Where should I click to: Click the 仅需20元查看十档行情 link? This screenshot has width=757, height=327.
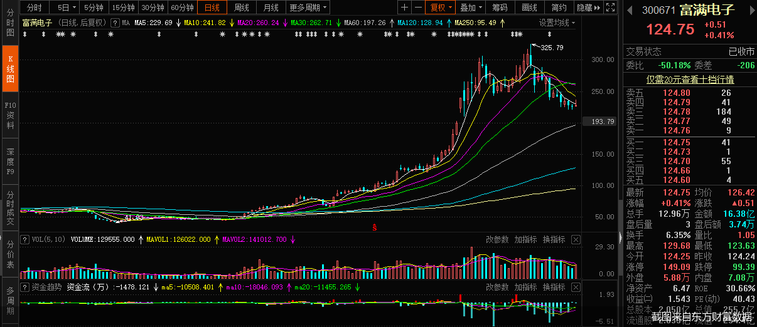[690, 80]
